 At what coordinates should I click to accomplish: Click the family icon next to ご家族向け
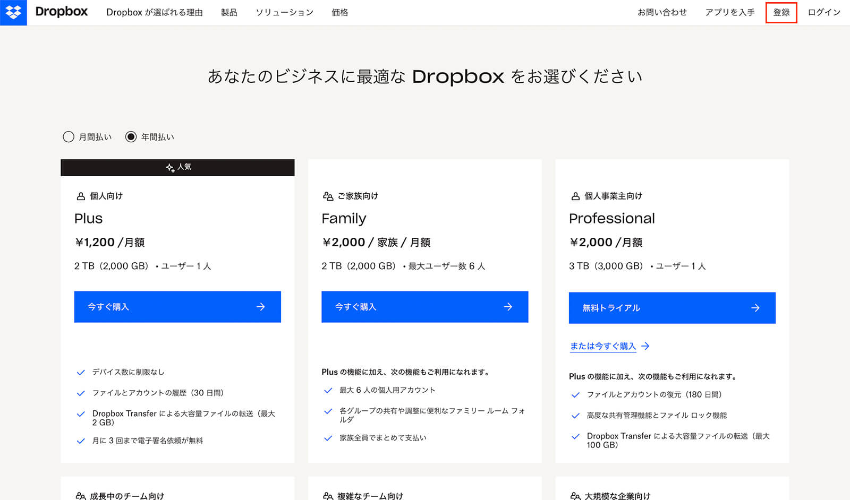(328, 196)
